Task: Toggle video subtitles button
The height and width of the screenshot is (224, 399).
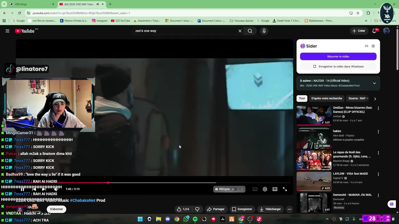Action: [255, 189]
